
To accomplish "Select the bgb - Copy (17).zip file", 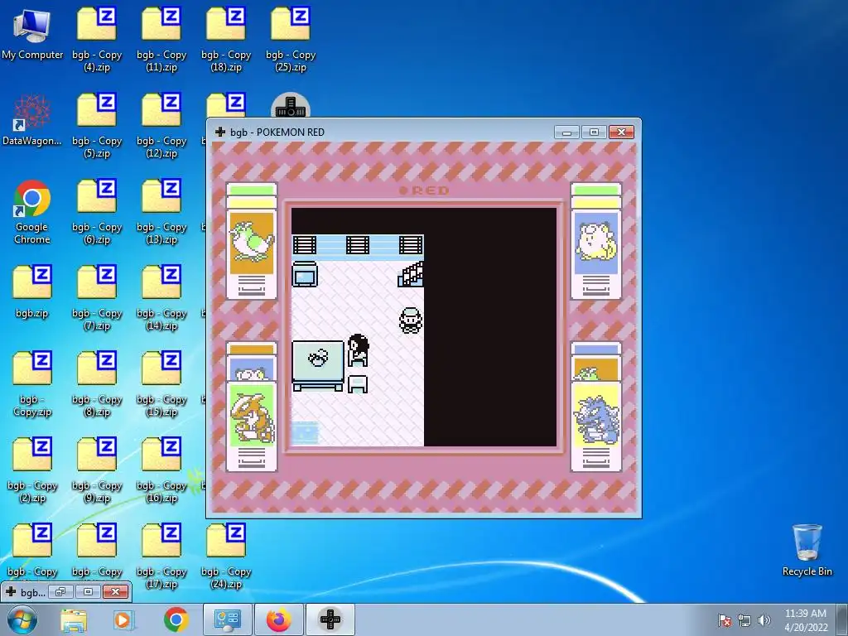I will point(161,556).
